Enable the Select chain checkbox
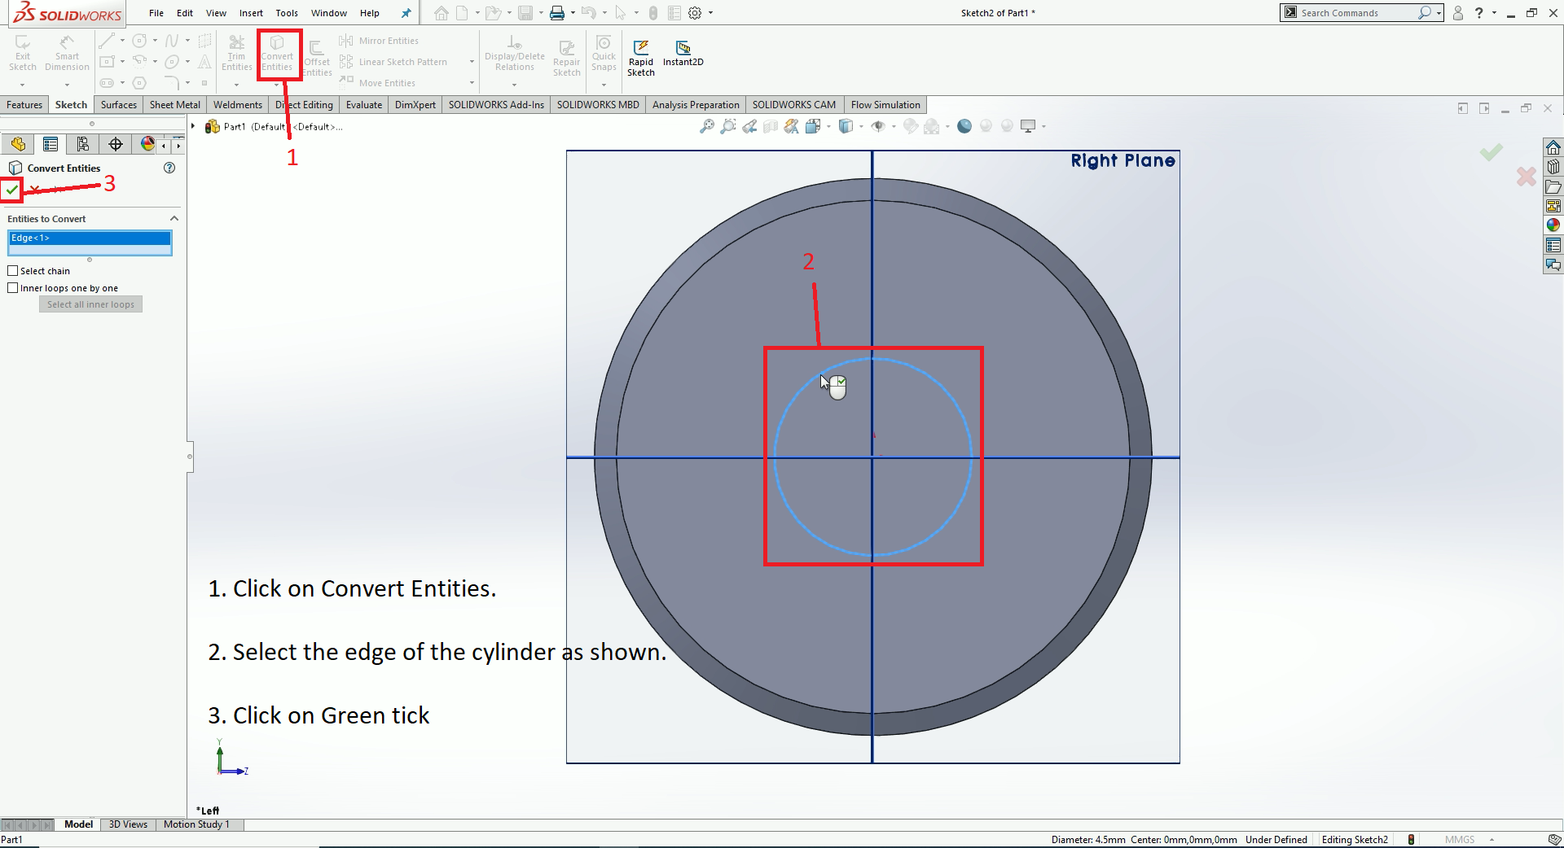 [13, 271]
